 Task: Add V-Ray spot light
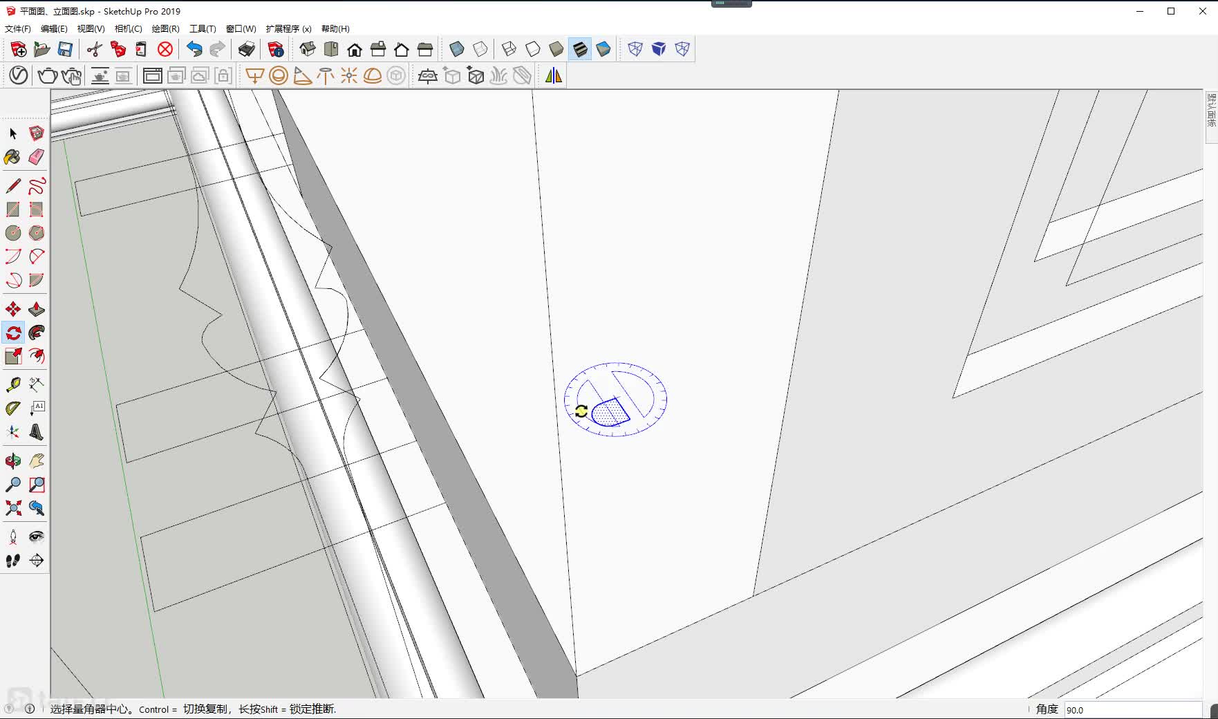click(302, 75)
